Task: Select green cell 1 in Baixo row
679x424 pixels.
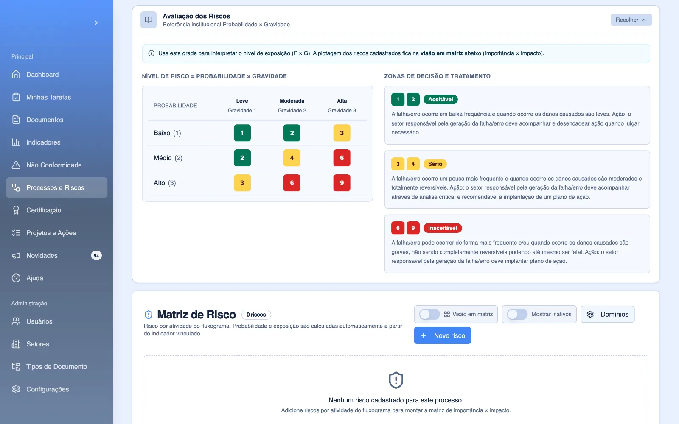Action: [x=242, y=133]
